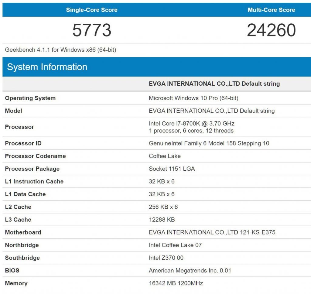Click the System Information section header

point(47,67)
